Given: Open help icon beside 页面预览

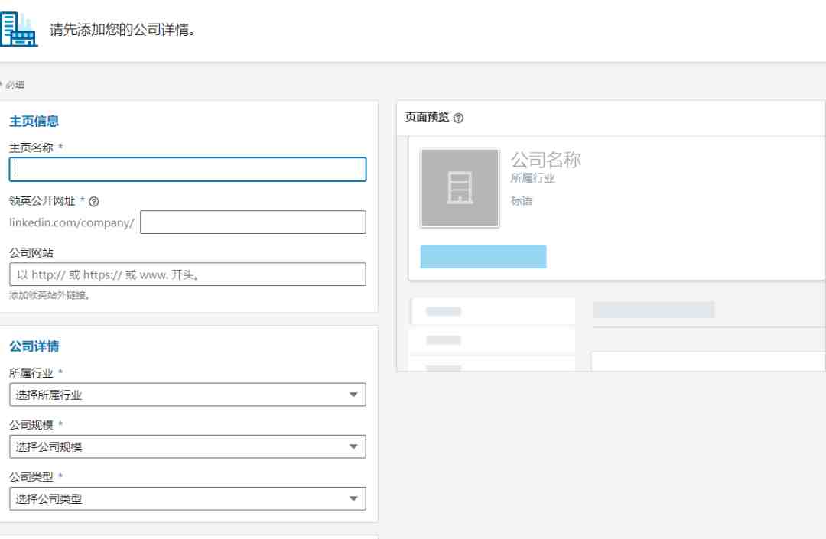Looking at the screenshot, I should pyautogui.click(x=458, y=118).
